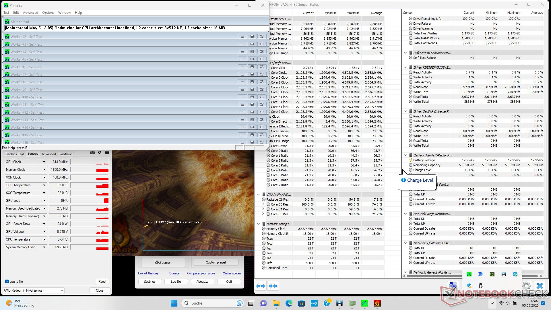Open the Memory Clock sensor dropdown
This screenshot has height=310, width=551.
coord(44,170)
